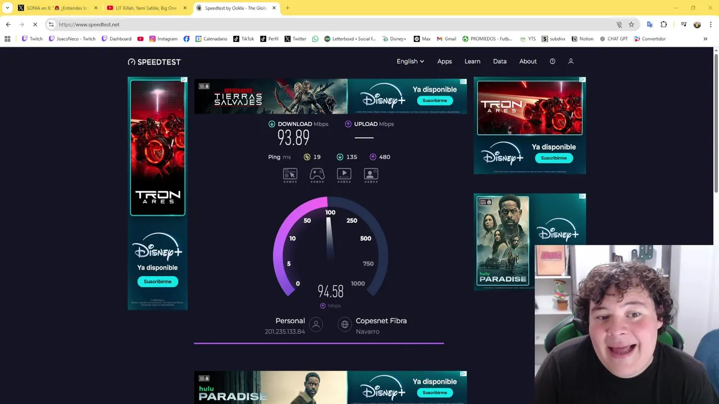The image size is (719, 404).
Task: Bookmark this page with the star icon
Action: pos(631,25)
